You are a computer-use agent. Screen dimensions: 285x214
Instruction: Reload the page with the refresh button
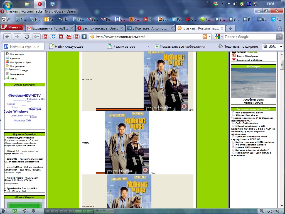pos(27,37)
